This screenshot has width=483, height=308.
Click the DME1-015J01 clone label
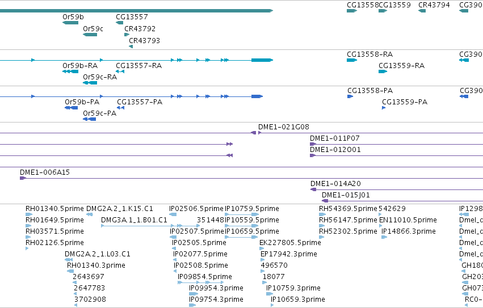click(x=346, y=195)
